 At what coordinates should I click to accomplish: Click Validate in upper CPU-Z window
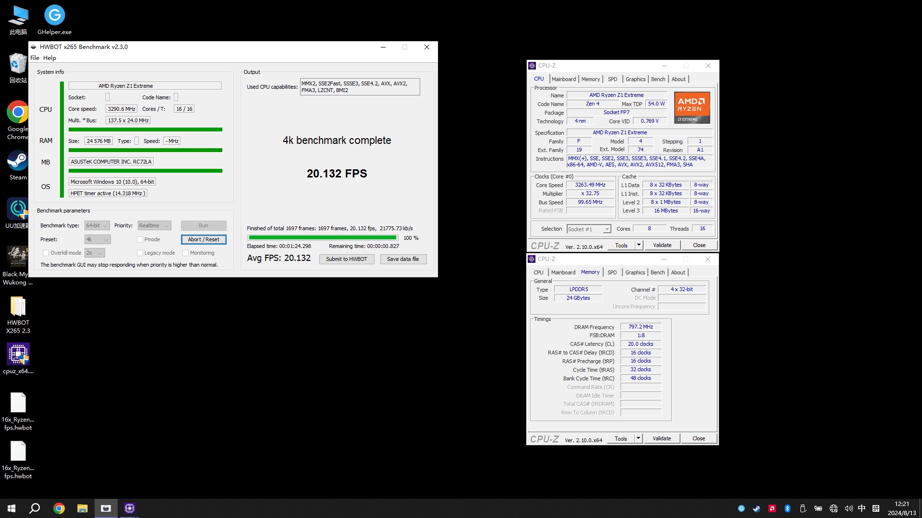tap(662, 245)
